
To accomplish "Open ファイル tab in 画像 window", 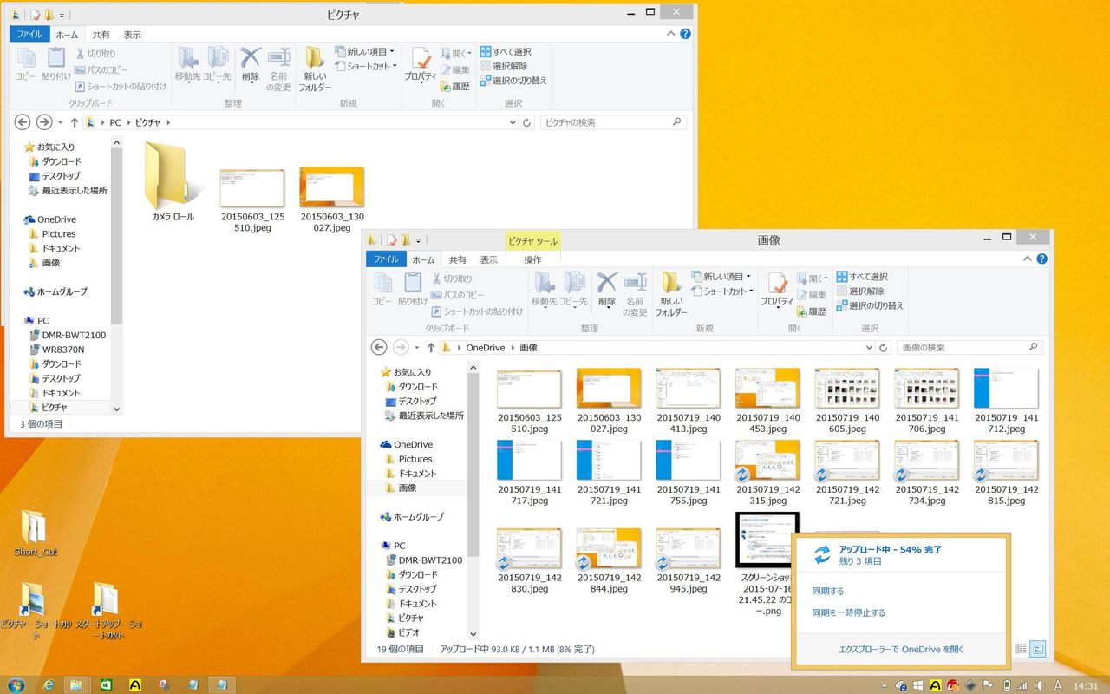I will 386,259.
